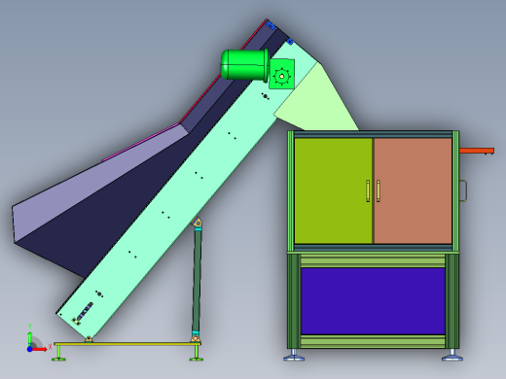Click the strut's bottom pivot bracket
This screenshot has width=506, height=379.
(x=196, y=338)
